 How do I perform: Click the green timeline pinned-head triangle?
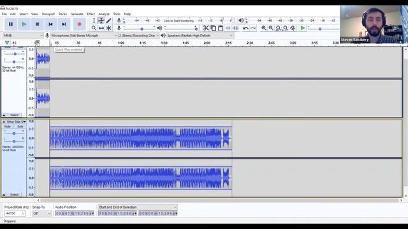coord(7,43)
